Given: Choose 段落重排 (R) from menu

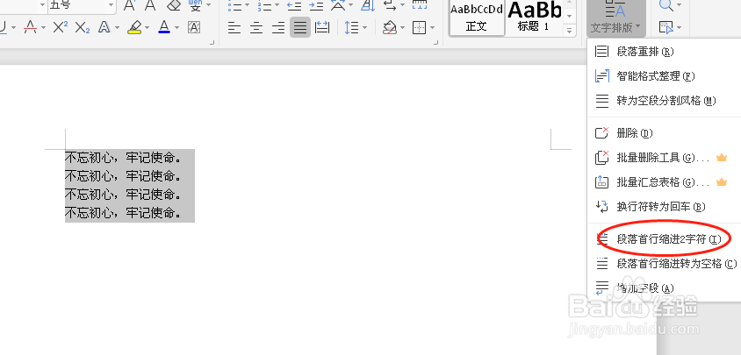Looking at the screenshot, I should 664,52.
